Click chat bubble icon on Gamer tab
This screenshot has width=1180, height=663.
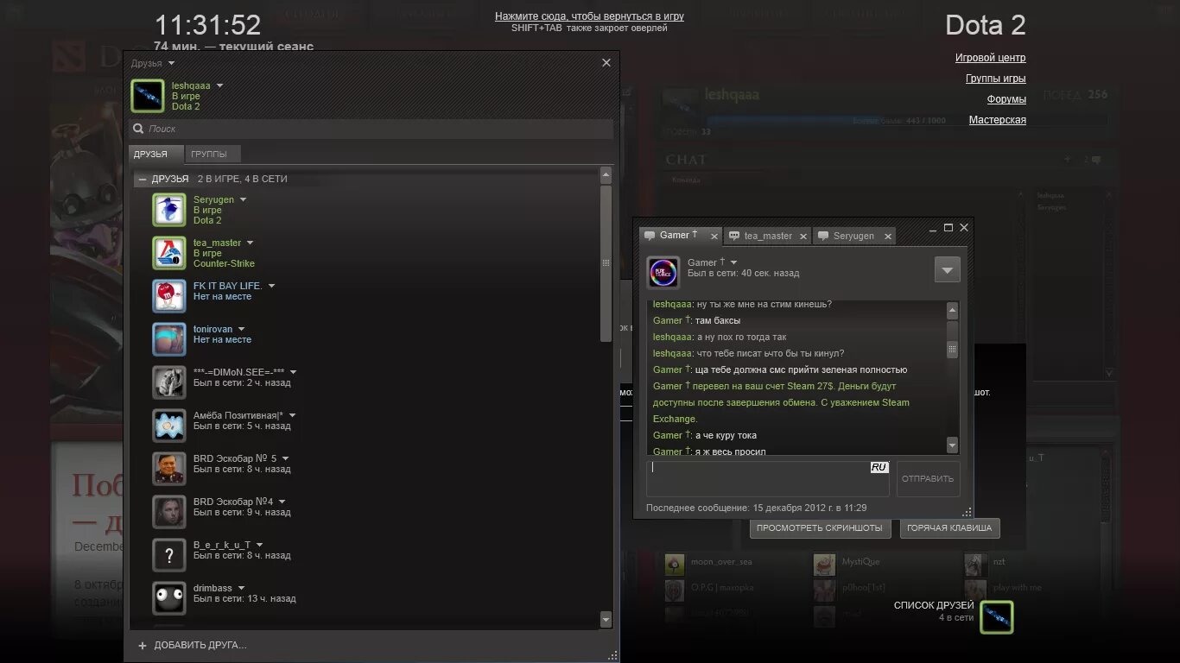tap(650, 236)
